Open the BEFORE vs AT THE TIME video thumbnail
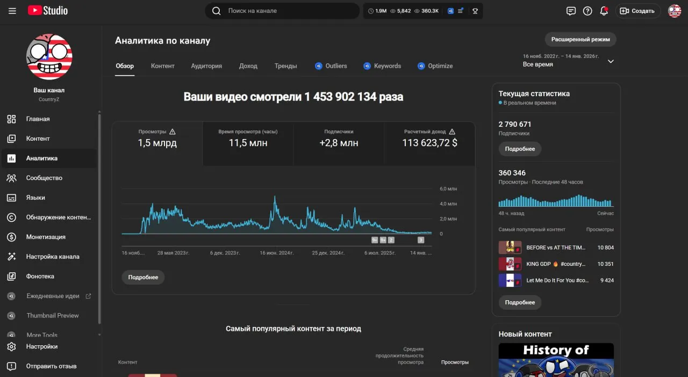This screenshot has height=377, width=688. (x=510, y=248)
